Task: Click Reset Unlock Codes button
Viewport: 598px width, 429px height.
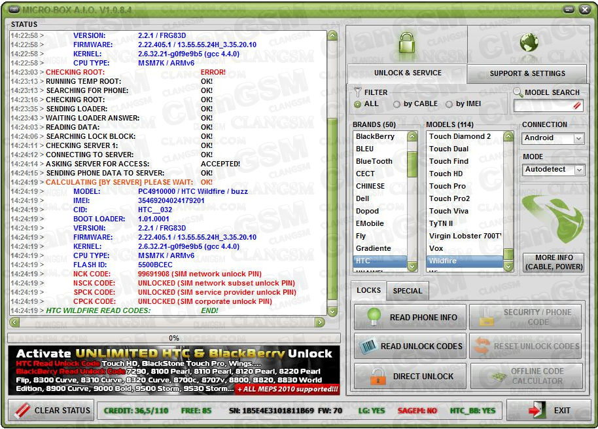Action: 525,346
